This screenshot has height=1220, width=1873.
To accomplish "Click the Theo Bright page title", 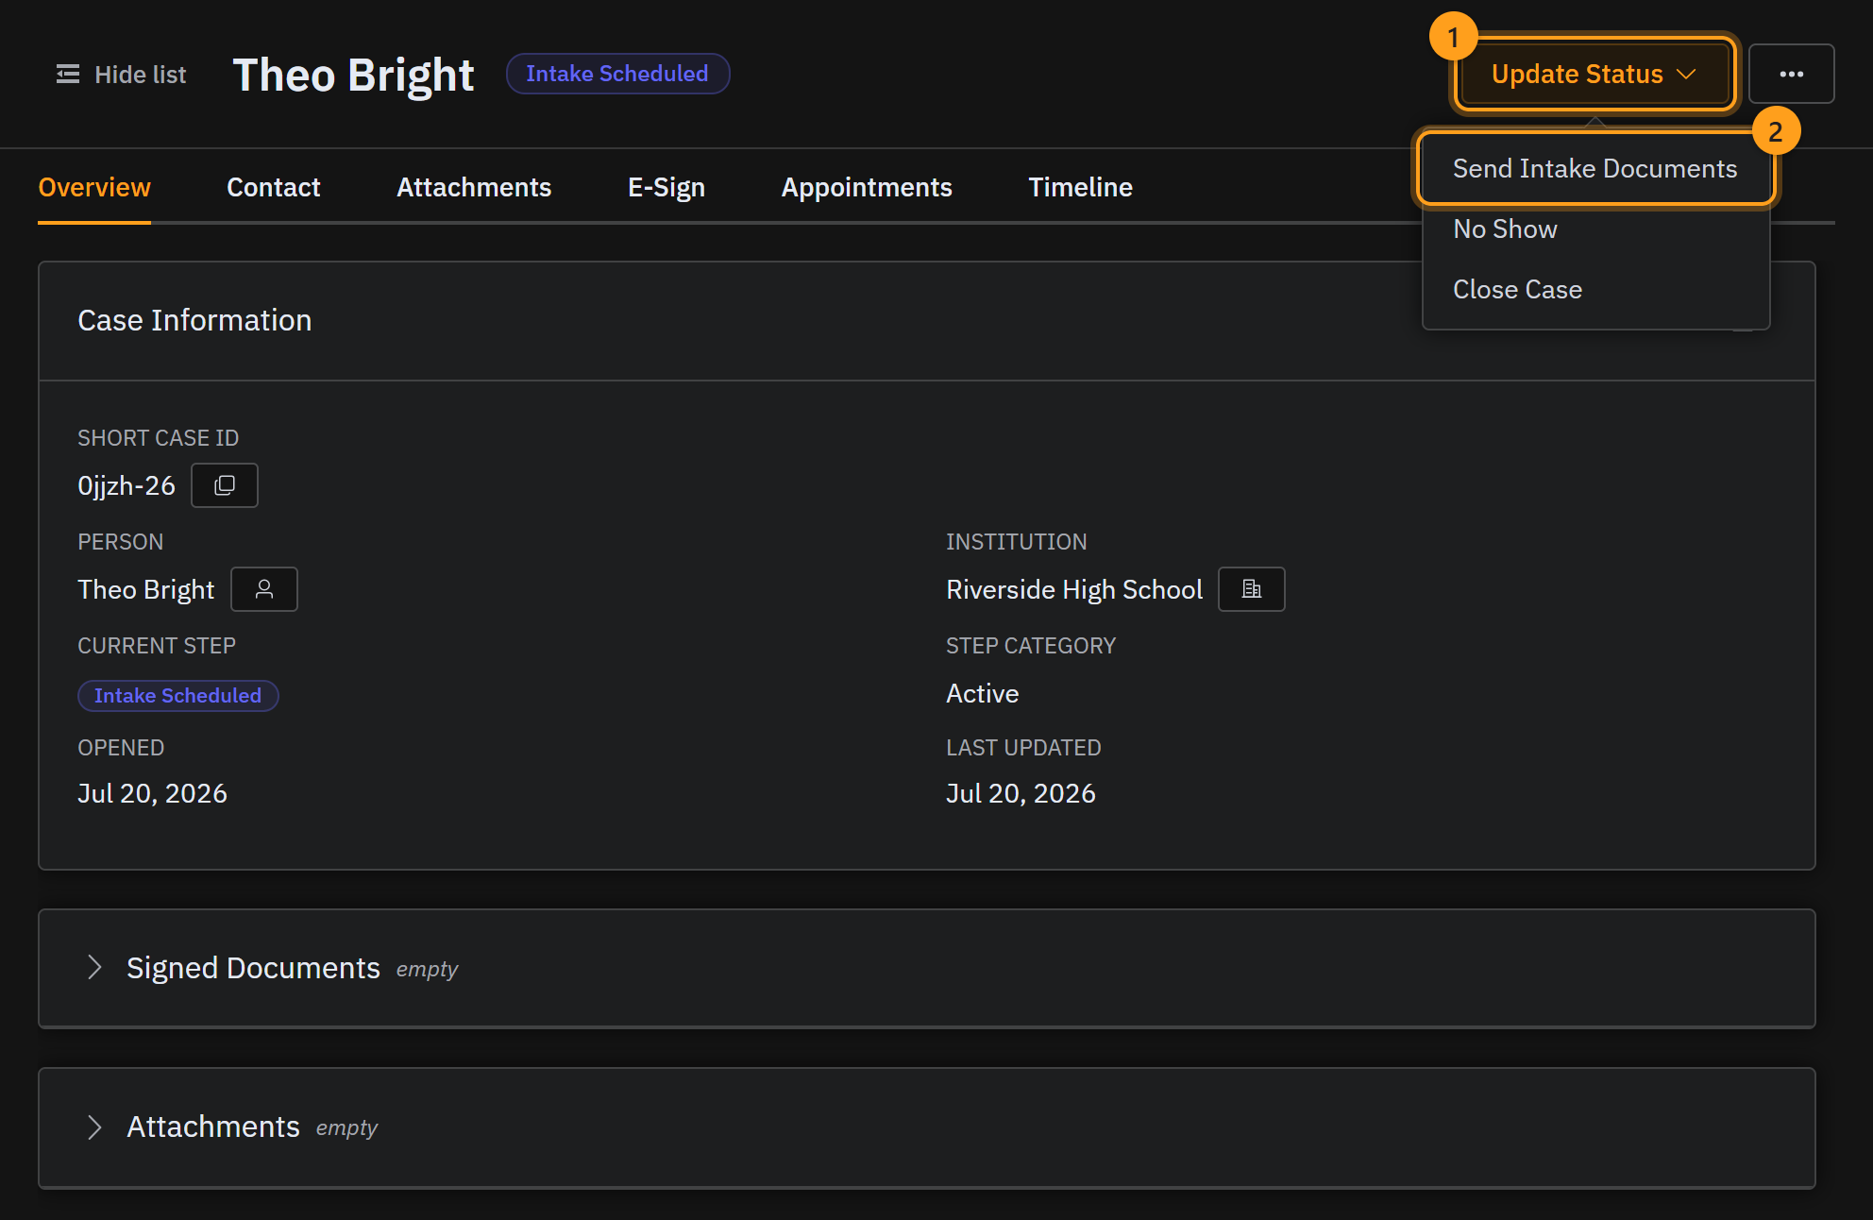I will click(x=353, y=75).
